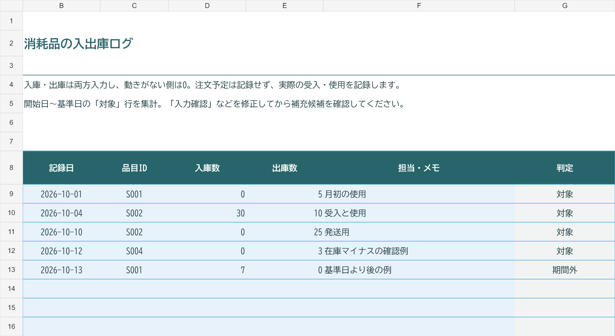
Task: Select column G header
Action: pyautogui.click(x=565, y=6)
